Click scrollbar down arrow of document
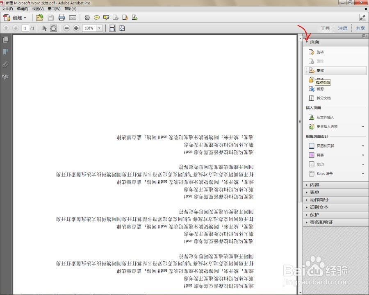The width and height of the screenshot is (369, 295). [300, 293]
